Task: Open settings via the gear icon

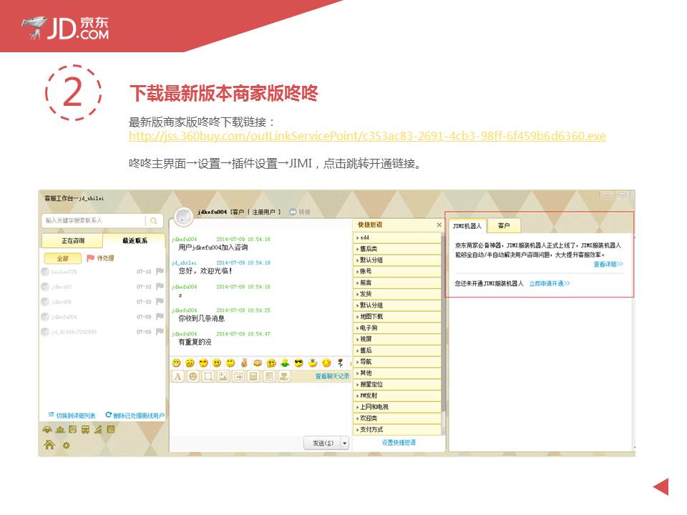Action: (66, 446)
